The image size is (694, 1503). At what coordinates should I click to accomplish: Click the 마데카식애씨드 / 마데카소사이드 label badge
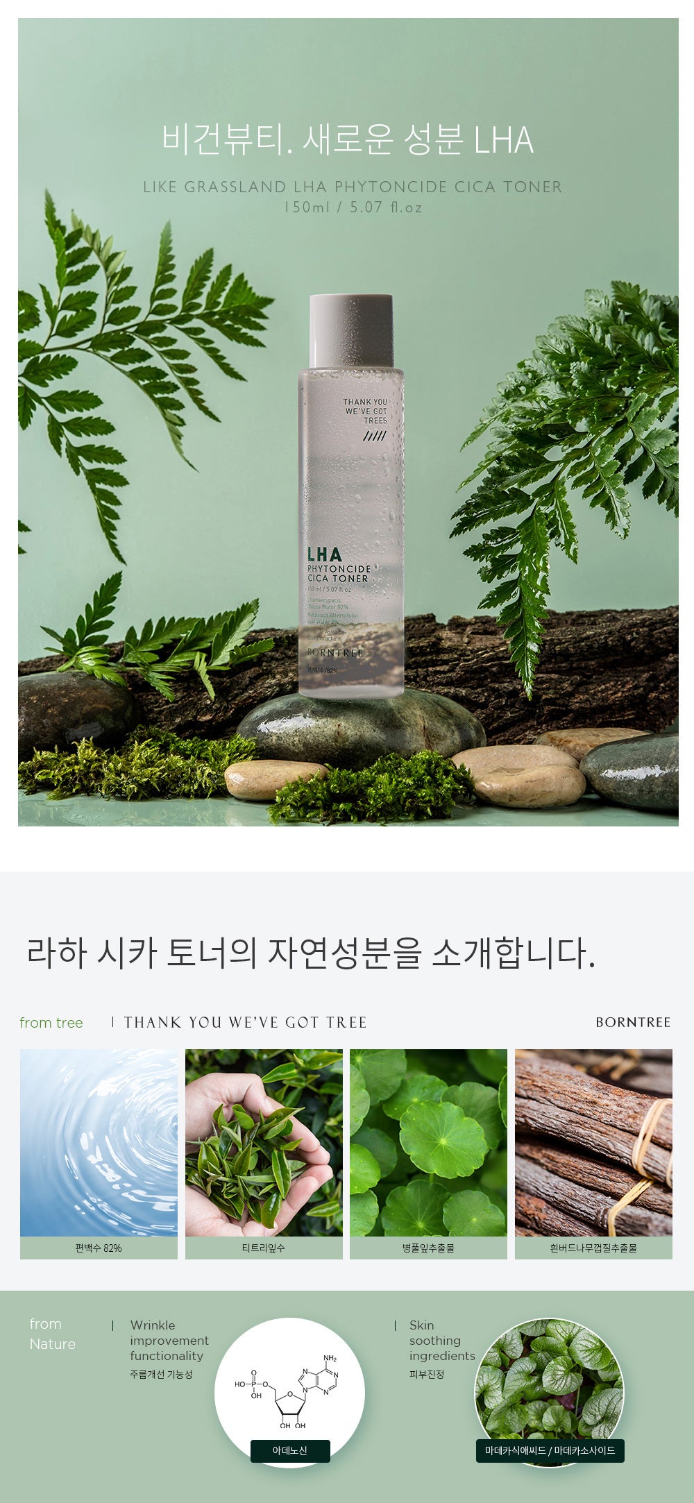point(550,1450)
